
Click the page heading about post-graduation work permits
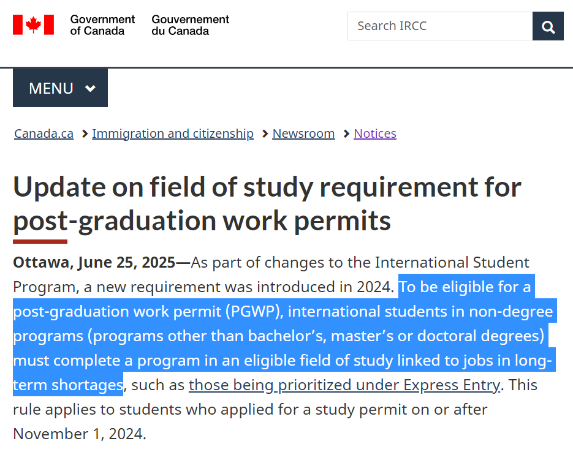pos(267,204)
